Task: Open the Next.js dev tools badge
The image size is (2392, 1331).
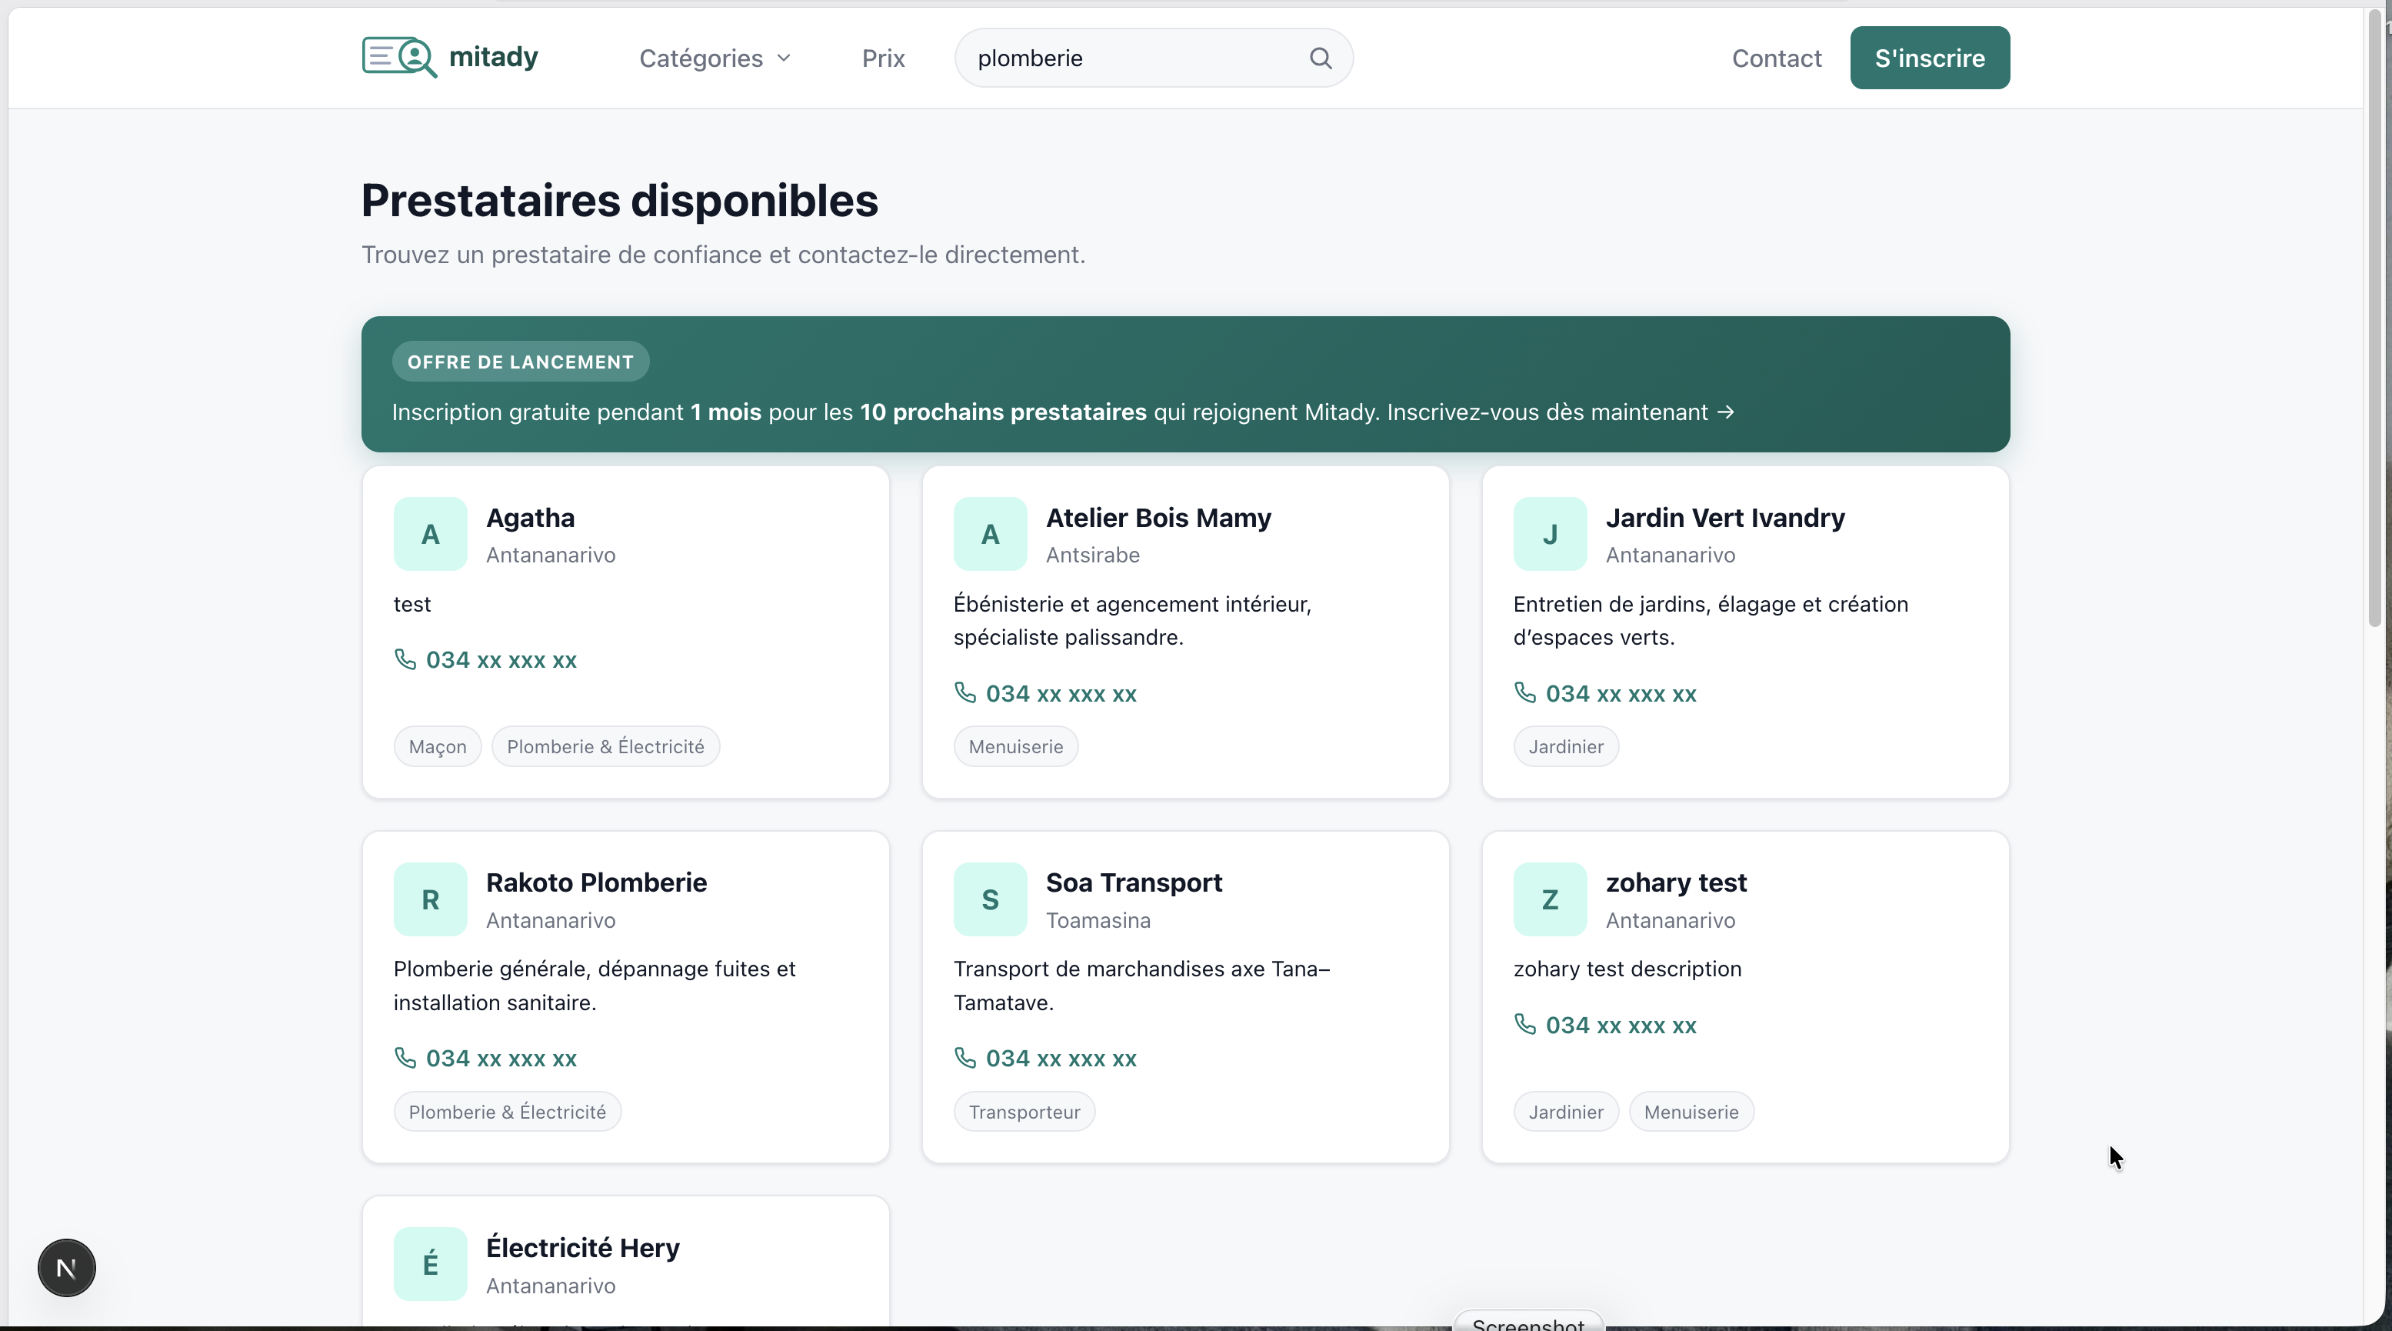Action: point(67,1267)
